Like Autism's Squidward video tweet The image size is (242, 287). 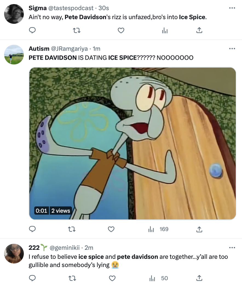pyautogui.click(x=111, y=229)
